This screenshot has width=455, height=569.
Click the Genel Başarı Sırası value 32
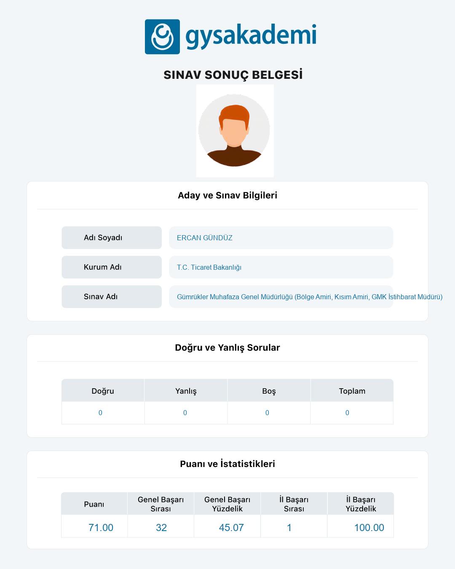(x=161, y=527)
